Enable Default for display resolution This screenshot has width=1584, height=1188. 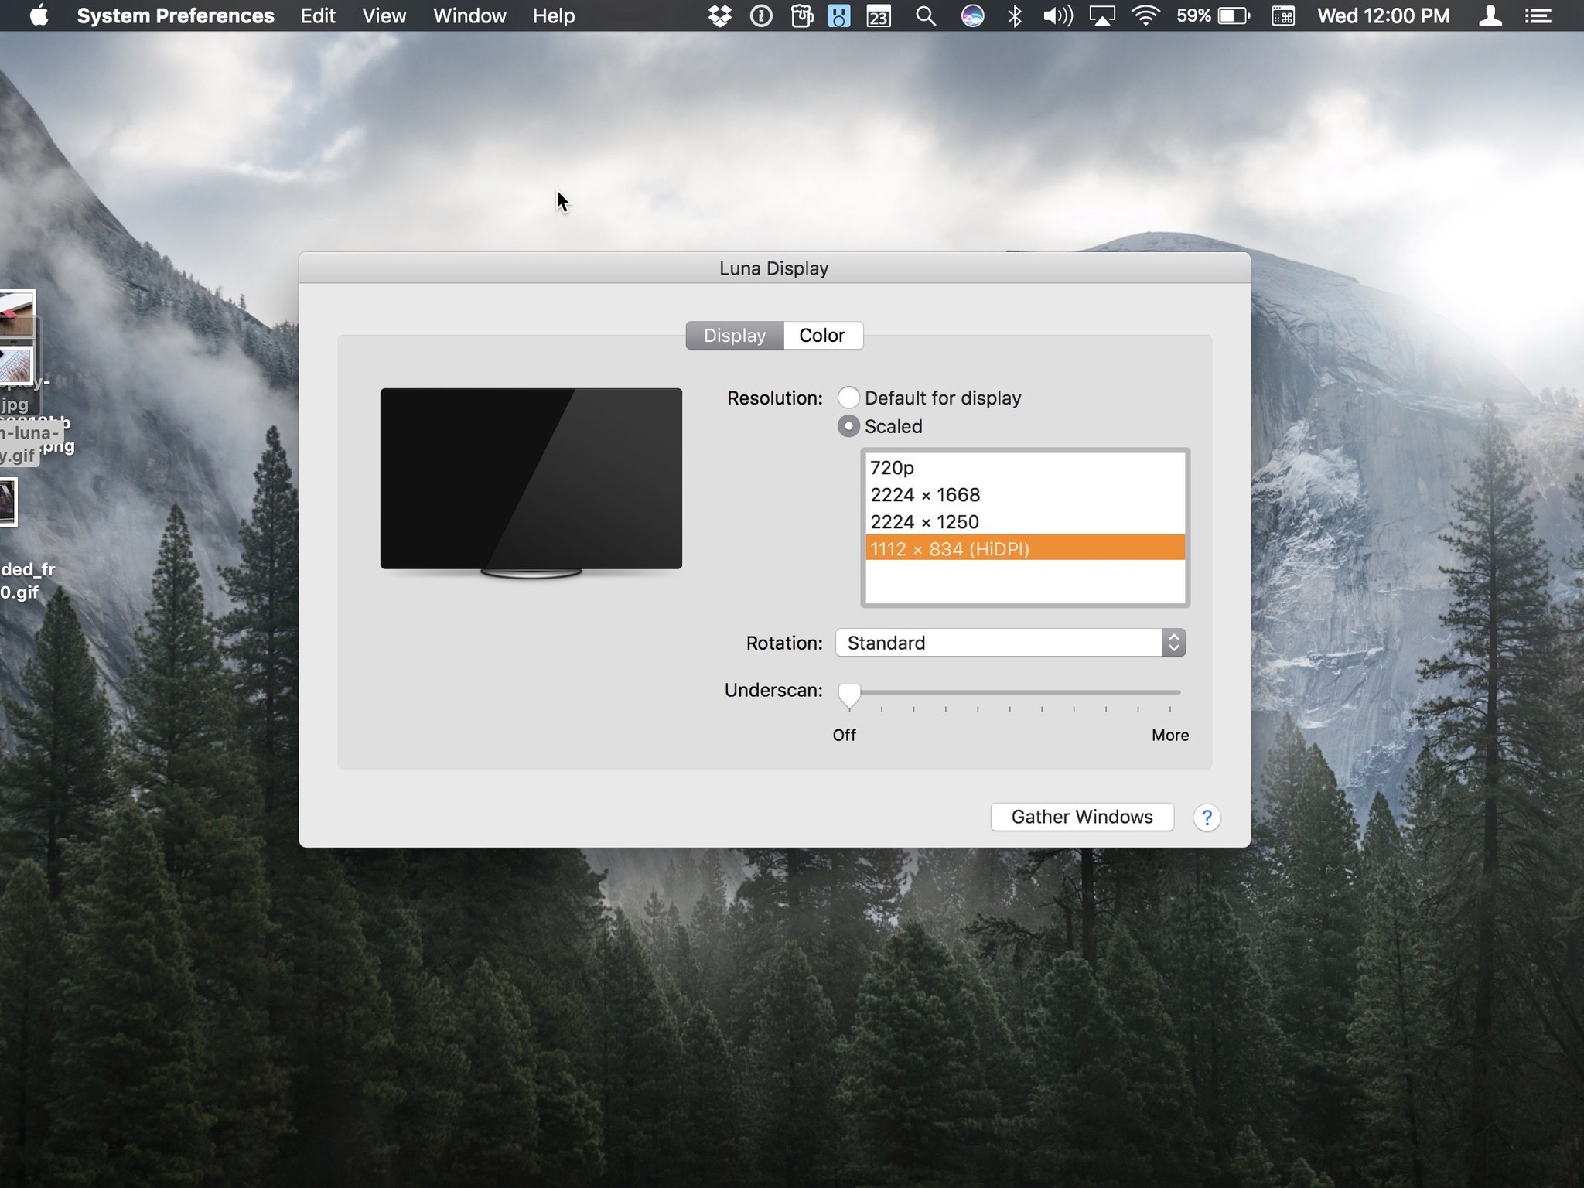tap(848, 397)
